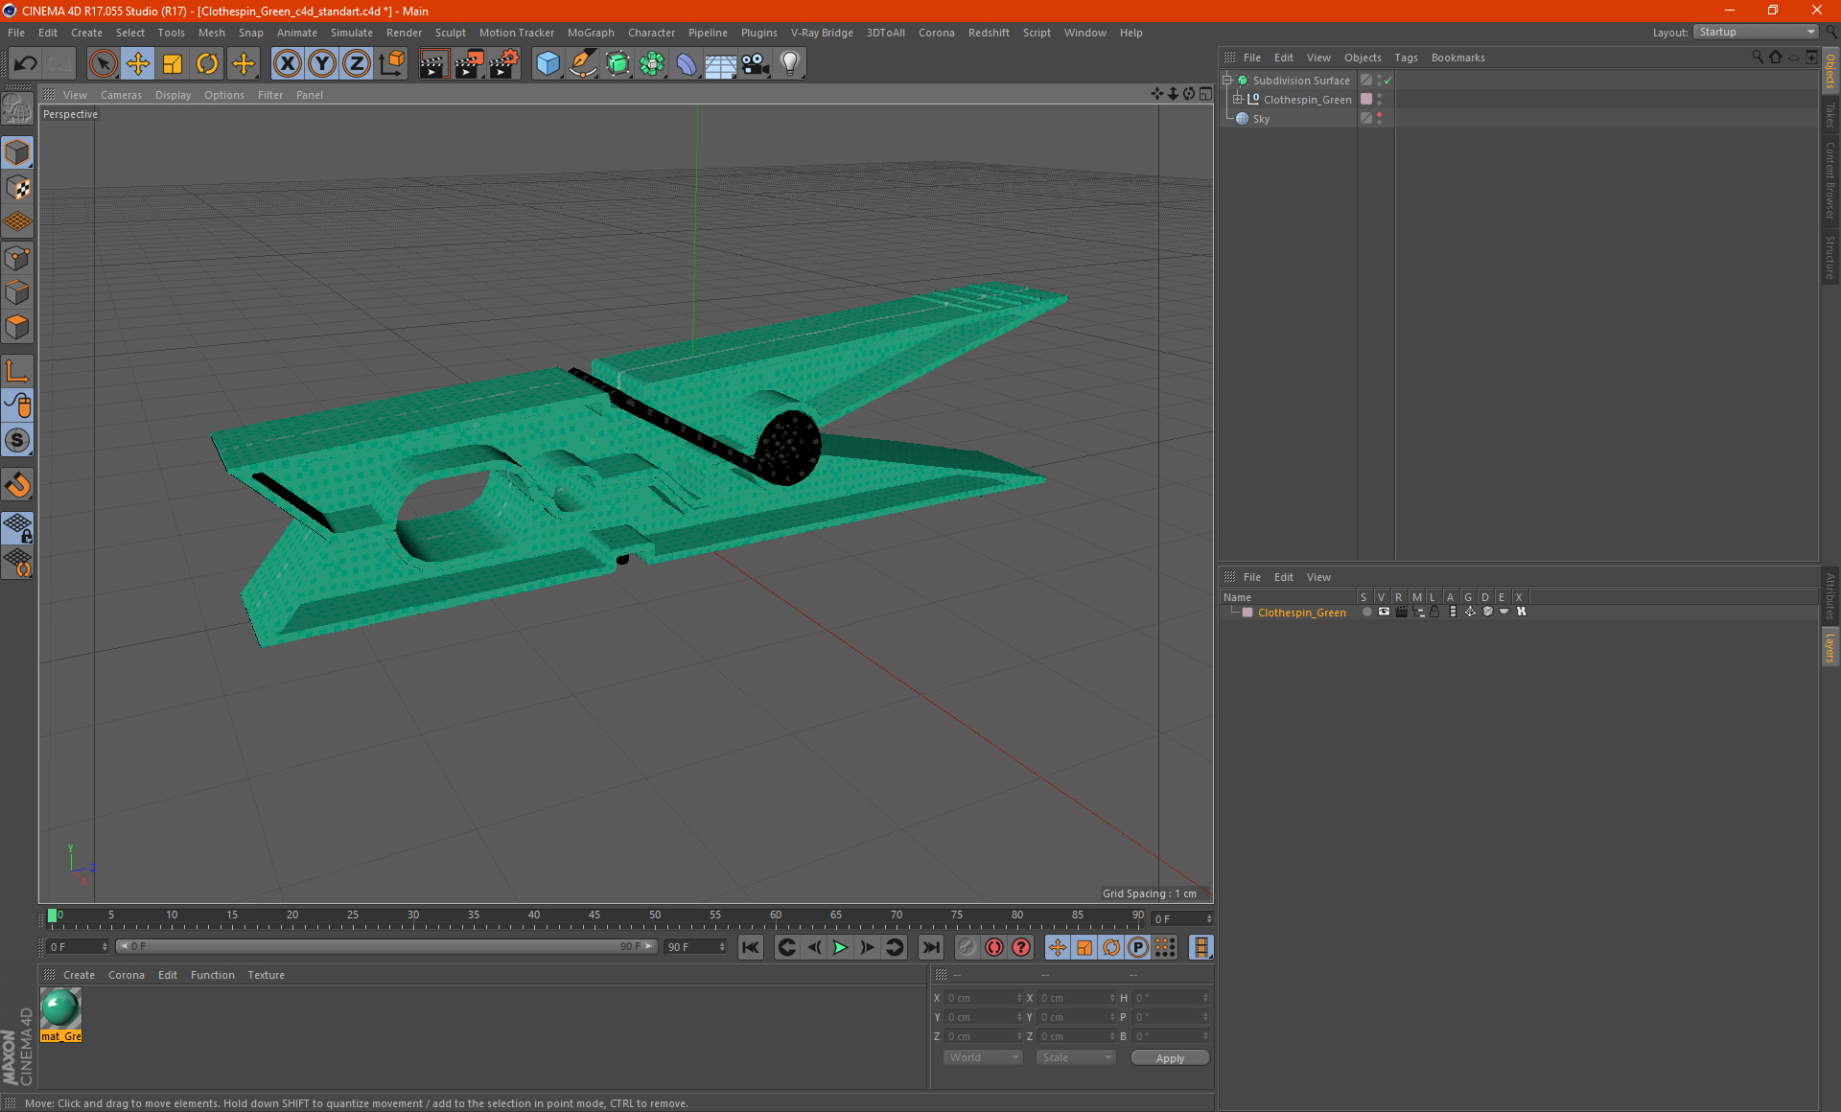Open the V-Ray Bridge menu
The width and height of the screenshot is (1841, 1112).
tap(822, 33)
